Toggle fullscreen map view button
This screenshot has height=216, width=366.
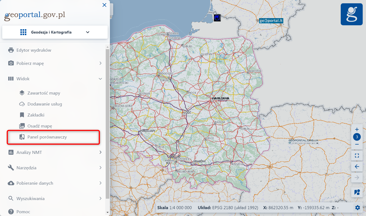(357, 156)
